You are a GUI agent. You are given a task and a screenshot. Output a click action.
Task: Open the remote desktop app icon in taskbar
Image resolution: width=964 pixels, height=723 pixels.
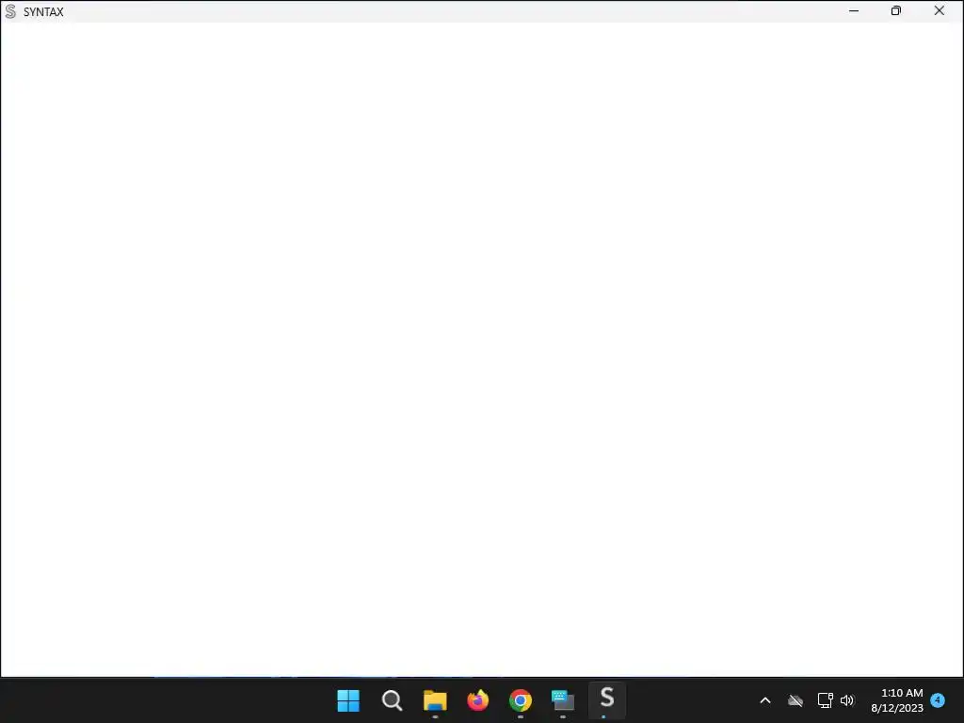click(563, 700)
